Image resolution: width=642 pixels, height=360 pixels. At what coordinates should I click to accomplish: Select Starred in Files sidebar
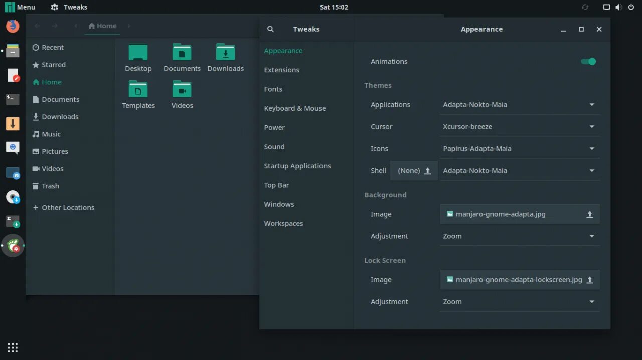pos(70,65)
